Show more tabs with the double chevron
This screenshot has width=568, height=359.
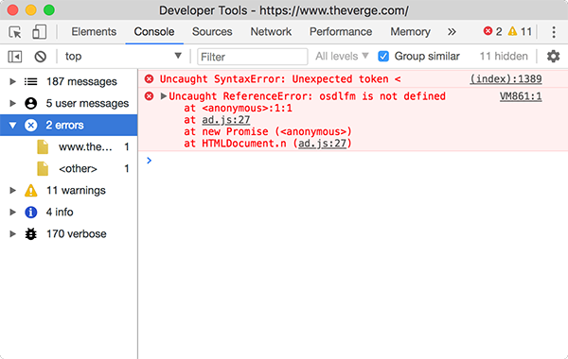pos(452,32)
